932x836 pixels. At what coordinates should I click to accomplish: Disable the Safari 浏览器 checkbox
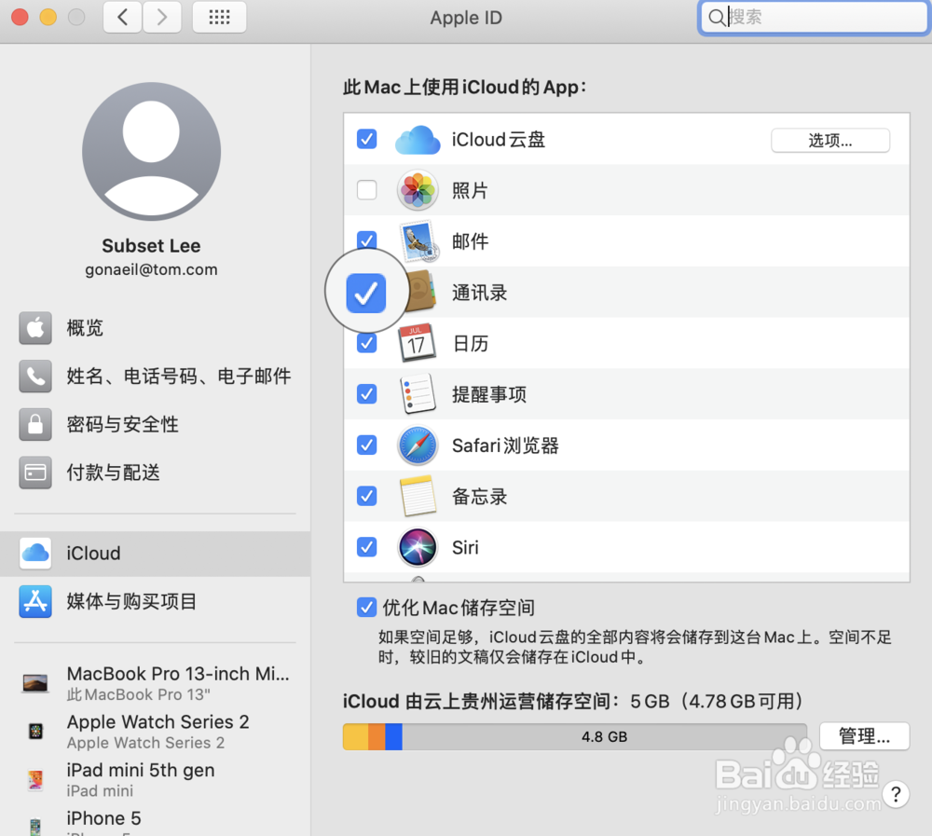[366, 445]
